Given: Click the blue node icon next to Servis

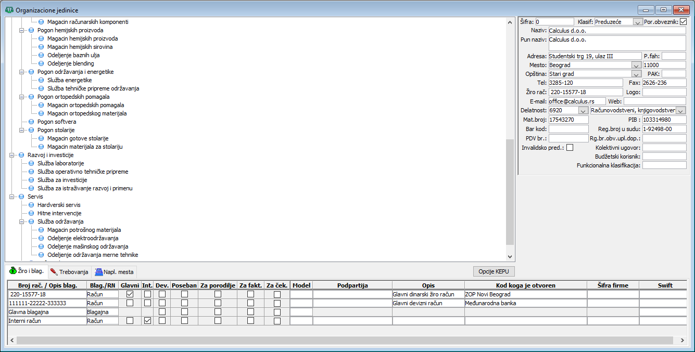Looking at the screenshot, I should point(21,197).
